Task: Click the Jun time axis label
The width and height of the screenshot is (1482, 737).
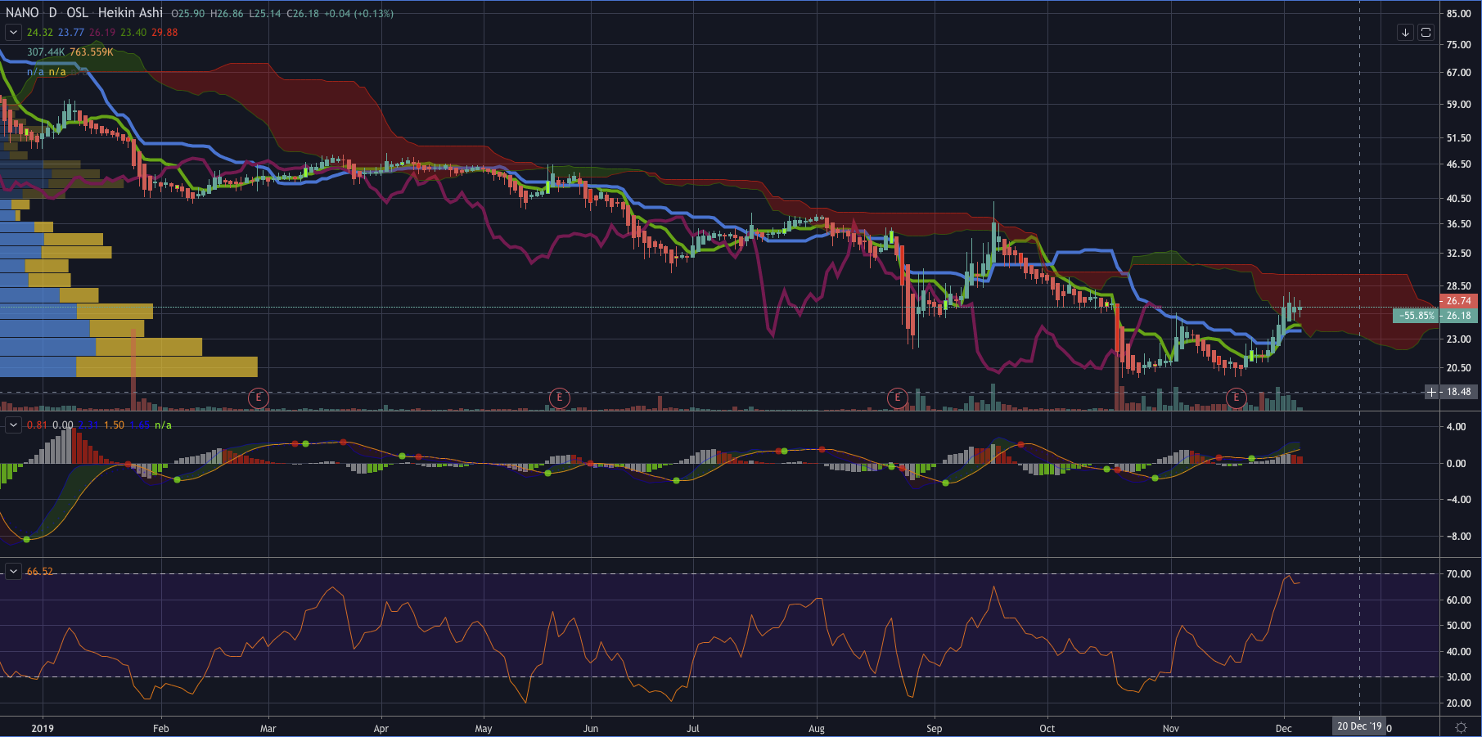Action: pyautogui.click(x=591, y=728)
